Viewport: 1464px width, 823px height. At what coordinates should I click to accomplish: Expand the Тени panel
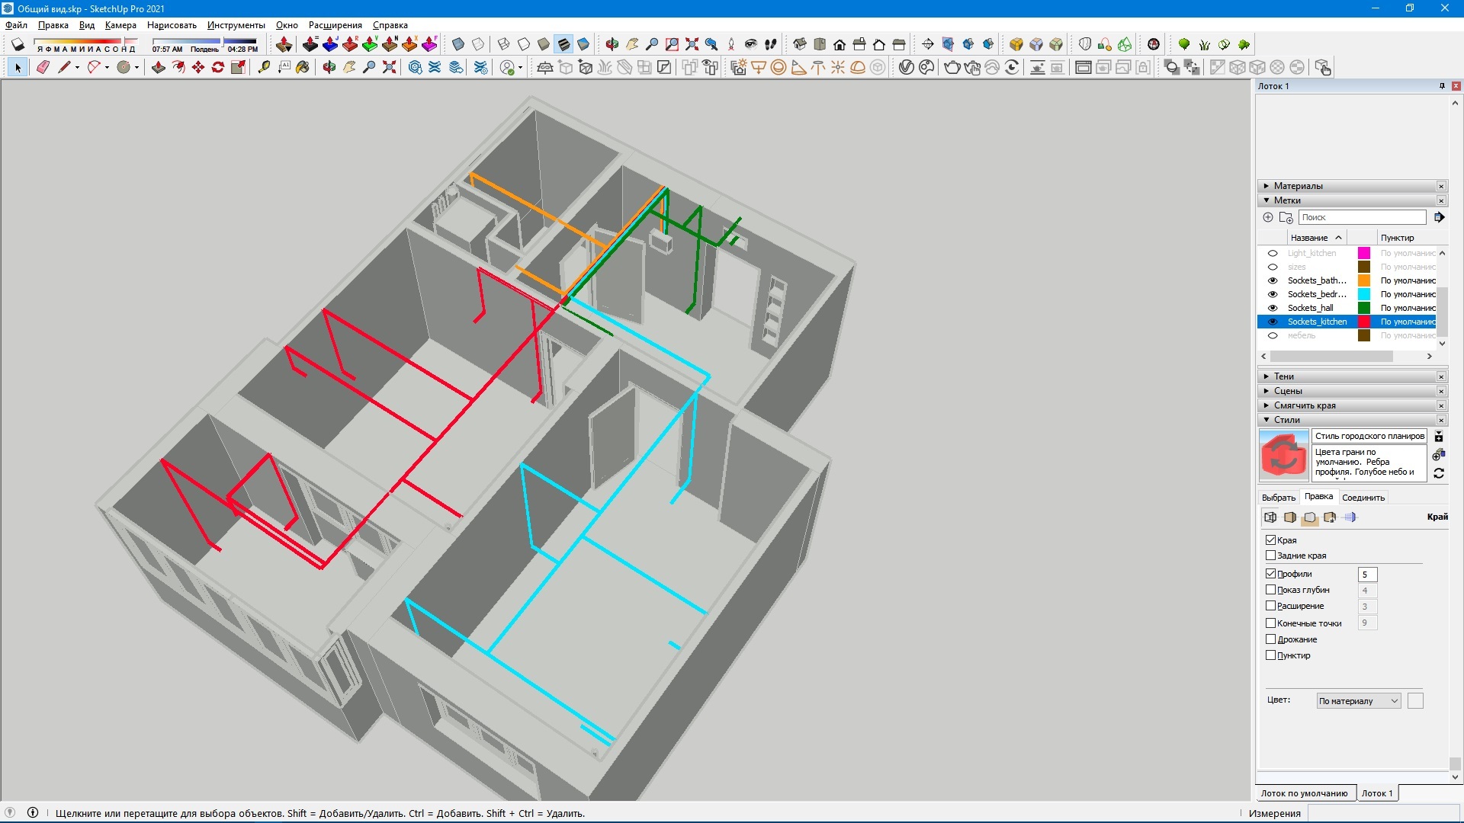1352,376
